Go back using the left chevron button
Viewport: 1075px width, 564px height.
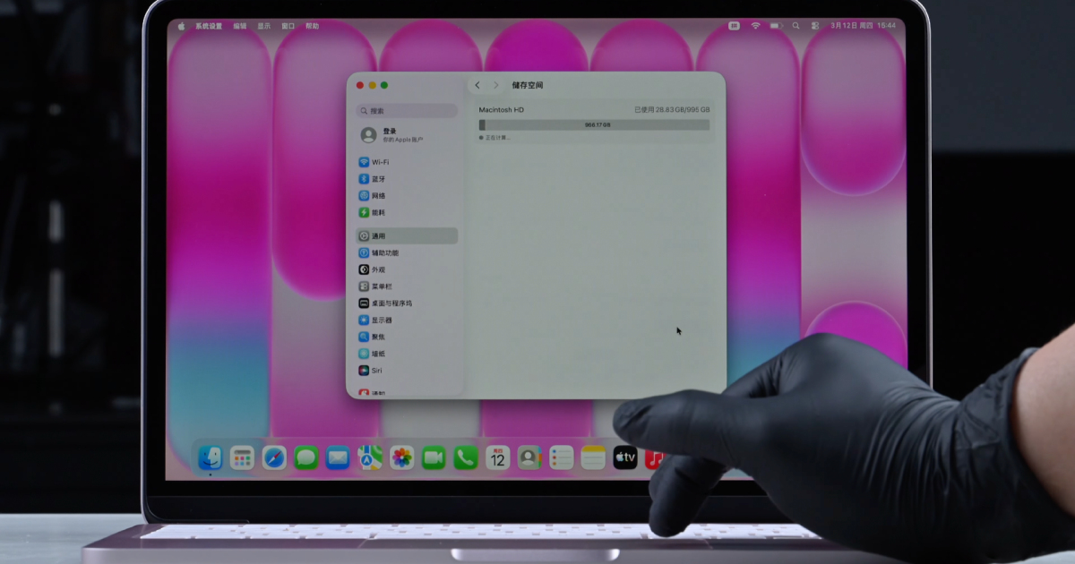(477, 85)
